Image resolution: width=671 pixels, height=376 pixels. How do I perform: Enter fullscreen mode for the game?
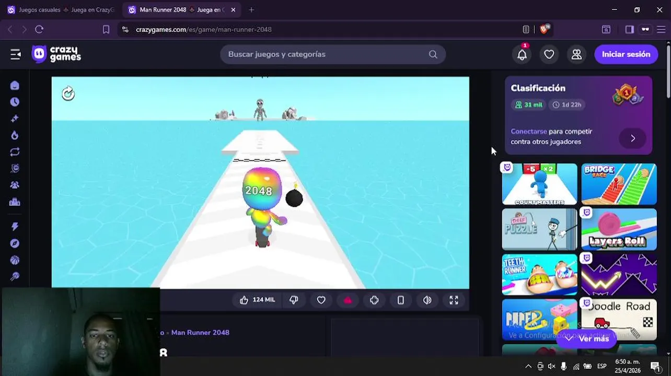tap(454, 300)
